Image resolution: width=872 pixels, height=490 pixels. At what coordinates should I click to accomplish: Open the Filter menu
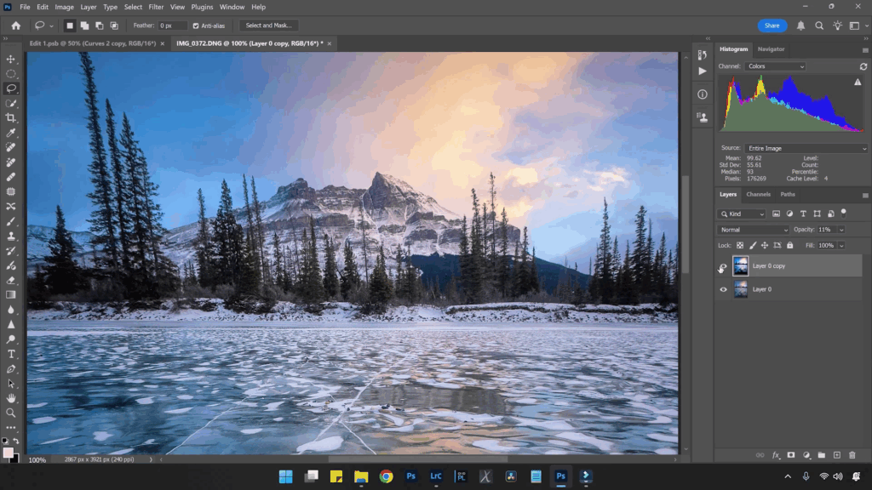point(156,7)
